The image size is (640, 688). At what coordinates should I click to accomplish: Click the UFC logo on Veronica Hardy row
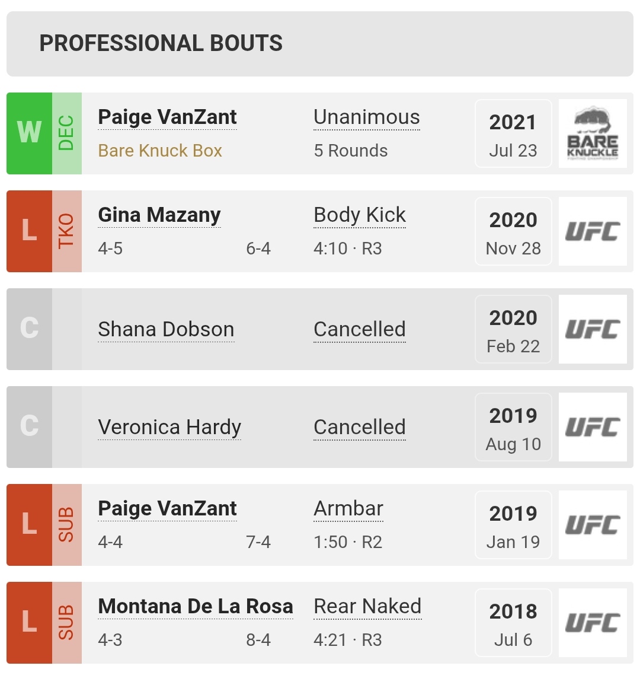click(593, 427)
